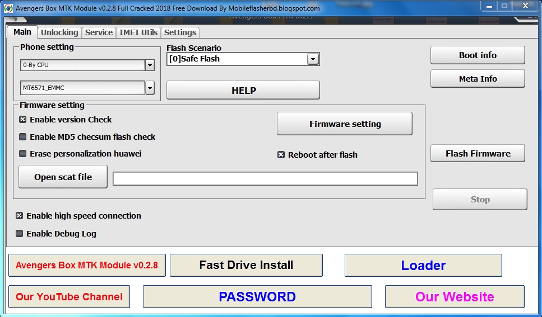Click the PASSWORD button
The image size is (542, 317).
(257, 297)
